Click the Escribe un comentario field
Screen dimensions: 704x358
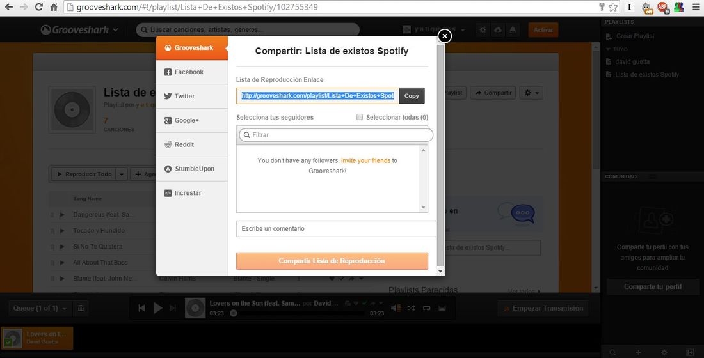336,229
